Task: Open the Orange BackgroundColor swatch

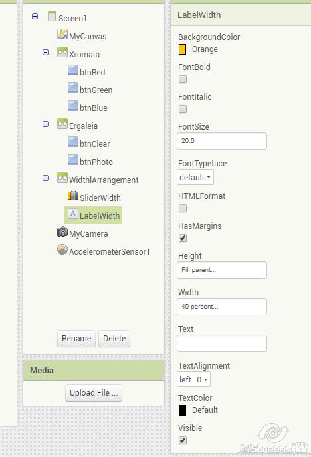Action: (182, 49)
